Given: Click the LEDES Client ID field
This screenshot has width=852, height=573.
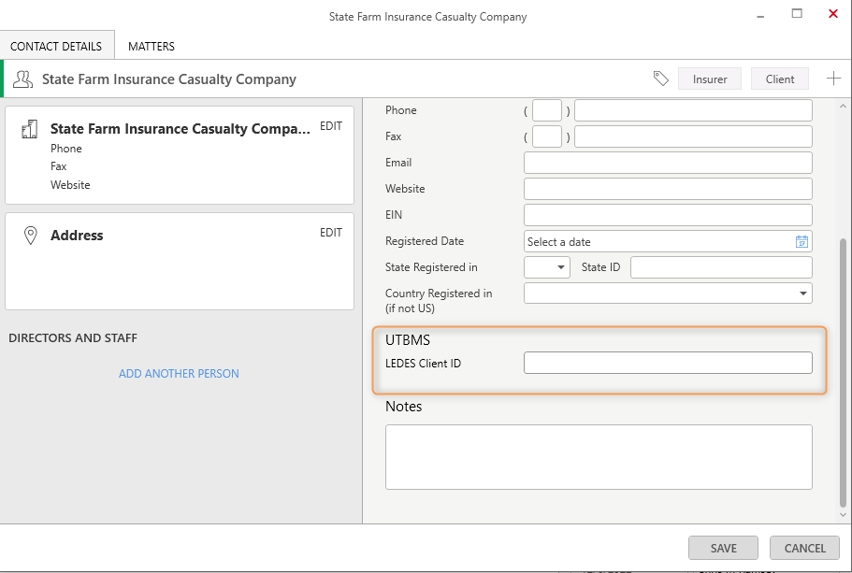Looking at the screenshot, I should [668, 363].
